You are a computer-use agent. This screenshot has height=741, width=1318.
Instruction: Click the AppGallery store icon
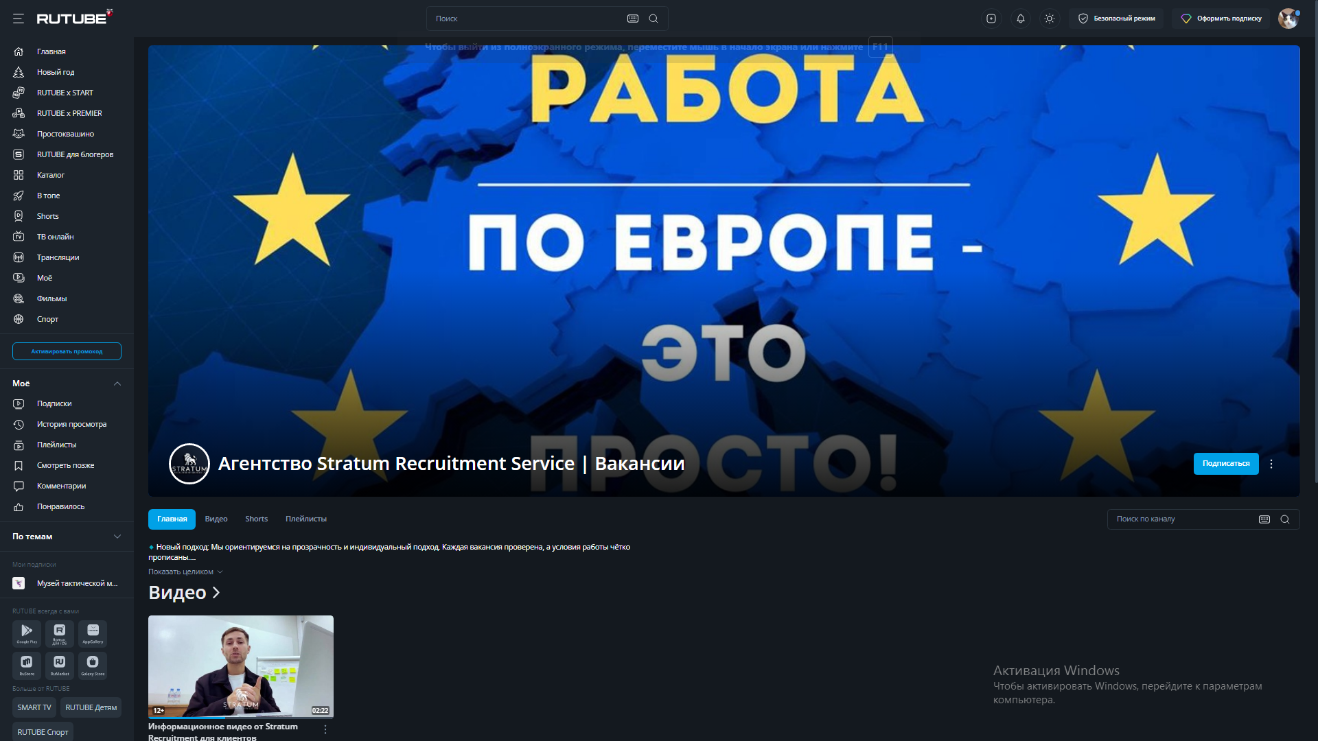[x=93, y=633]
